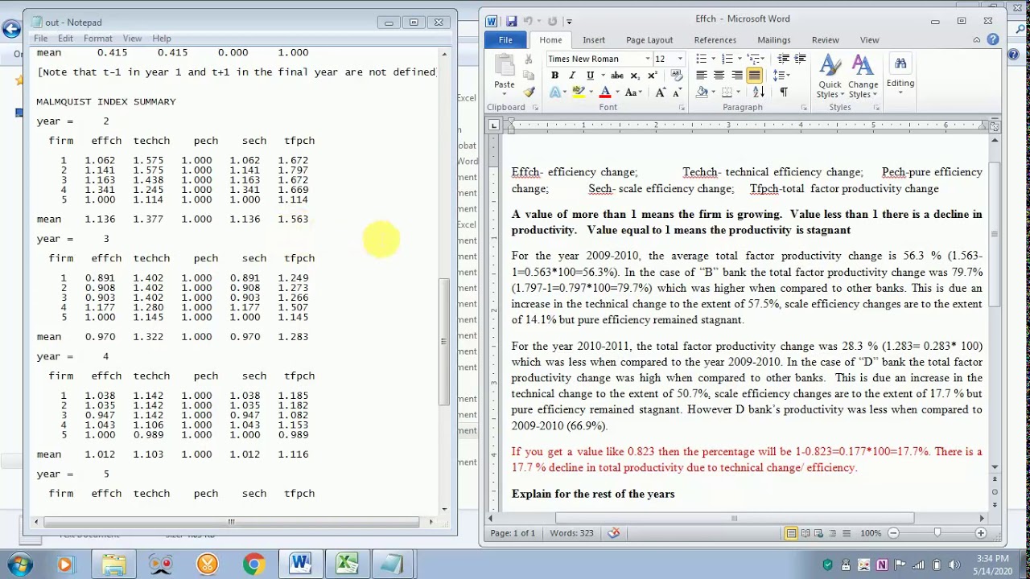This screenshot has height=579, width=1030.
Task: Toggle Italic formatting in Word
Action: coord(572,76)
